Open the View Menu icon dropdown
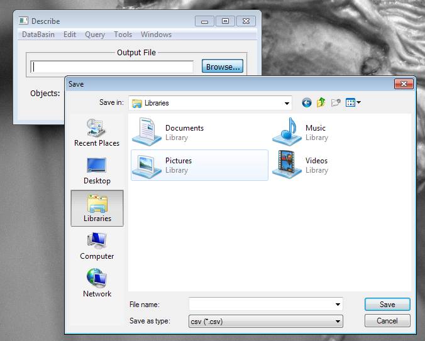This screenshot has height=341, width=425. [353, 103]
